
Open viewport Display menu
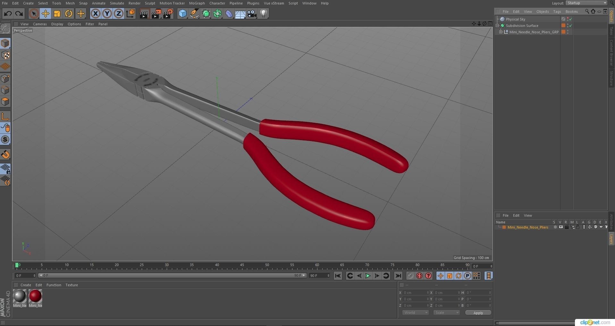(x=57, y=24)
